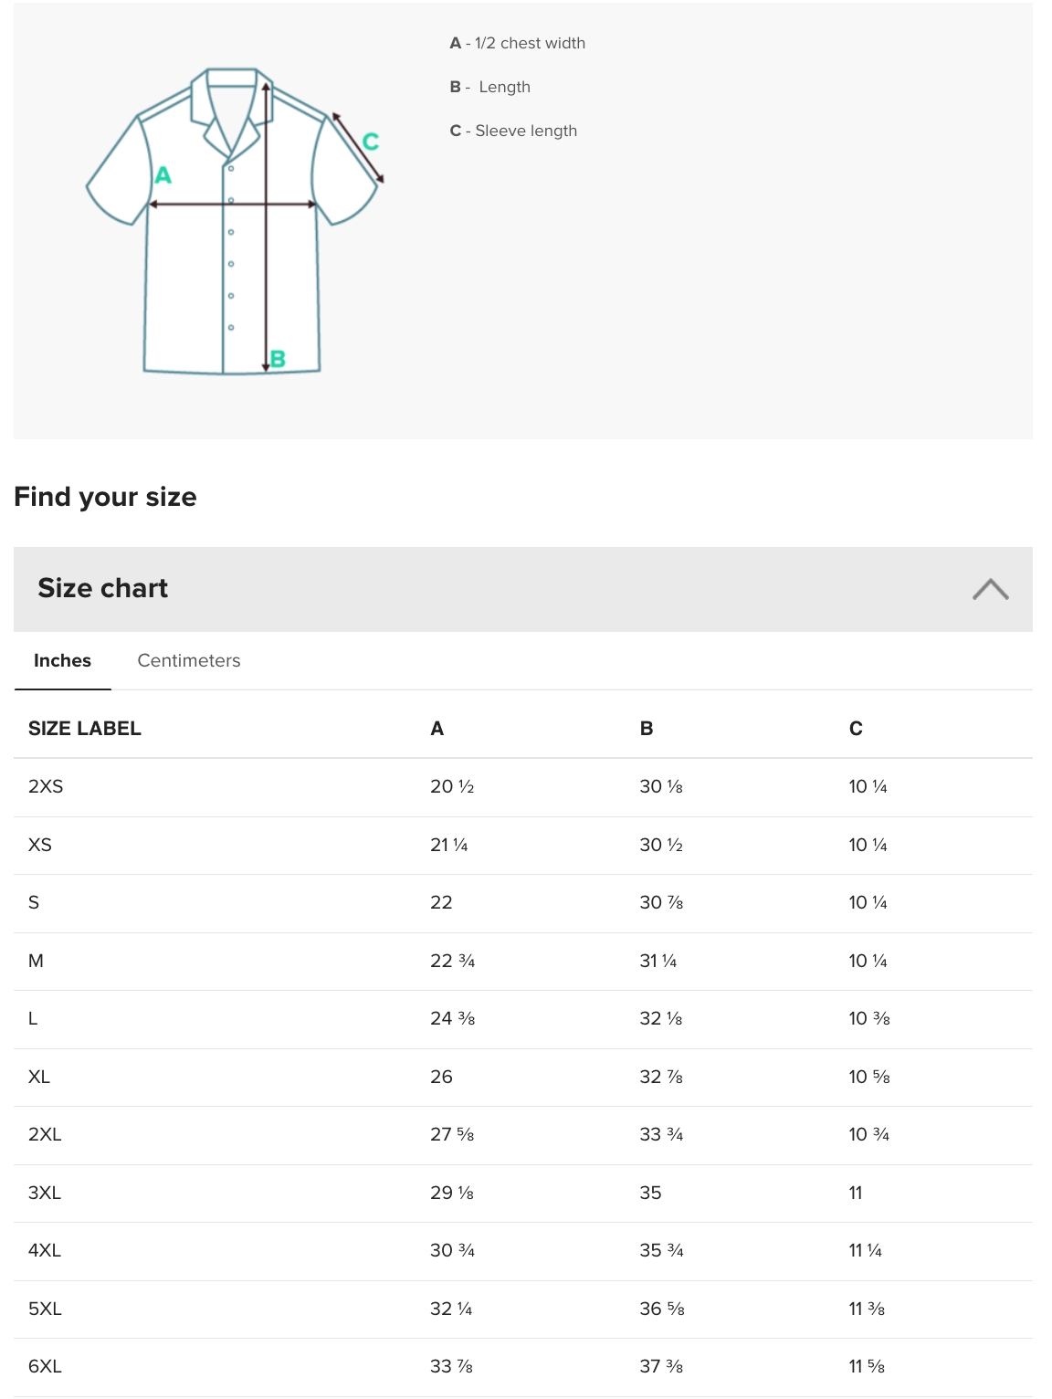The image size is (1052, 1399).
Task: Click the green B length marker
Action: (278, 359)
